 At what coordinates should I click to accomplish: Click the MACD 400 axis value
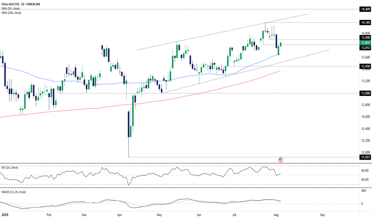tap(364, 191)
